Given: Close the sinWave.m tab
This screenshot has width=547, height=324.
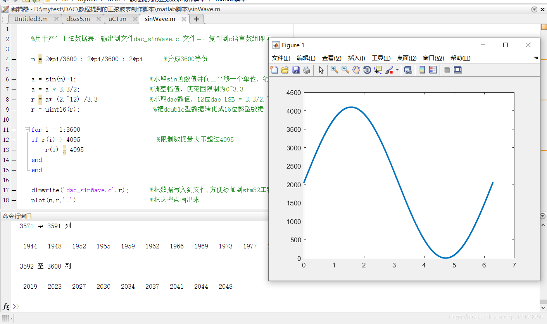Looking at the screenshot, I should click(184, 19).
